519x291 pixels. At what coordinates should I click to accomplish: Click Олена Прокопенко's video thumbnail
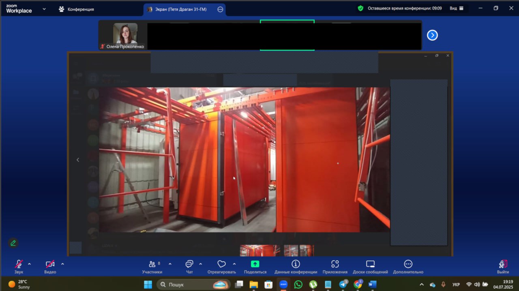pyautogui.click(x=125, y=34)
